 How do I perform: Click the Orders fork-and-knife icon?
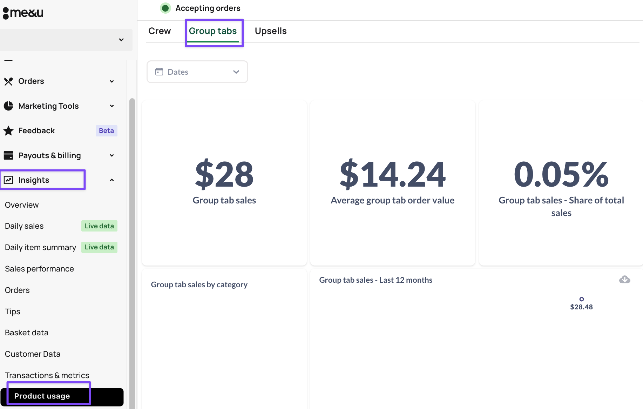point(8,81)
